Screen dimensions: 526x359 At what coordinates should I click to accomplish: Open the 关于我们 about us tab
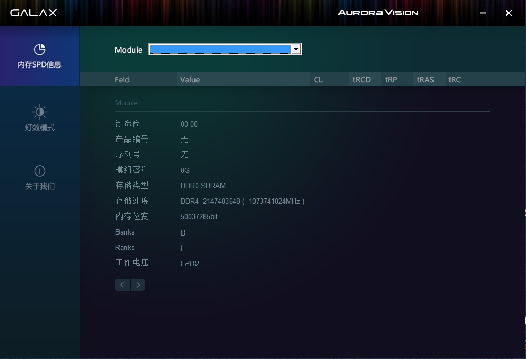click(x=40, y=177)
